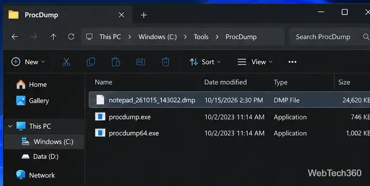Image resolution: width=370 pixels, height=186 pixels.
Task: Select notepad_261015_143022.dmp file name
Action: [x=152, y=100]
